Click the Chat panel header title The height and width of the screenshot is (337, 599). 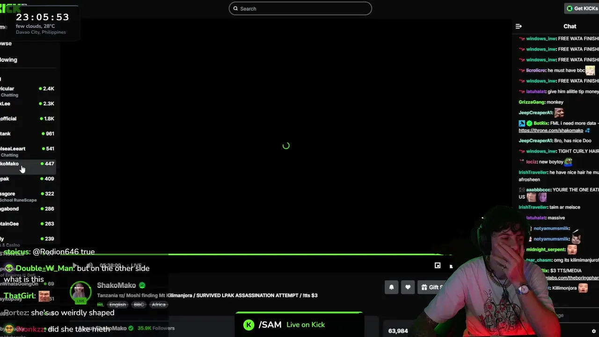[570, 26]
